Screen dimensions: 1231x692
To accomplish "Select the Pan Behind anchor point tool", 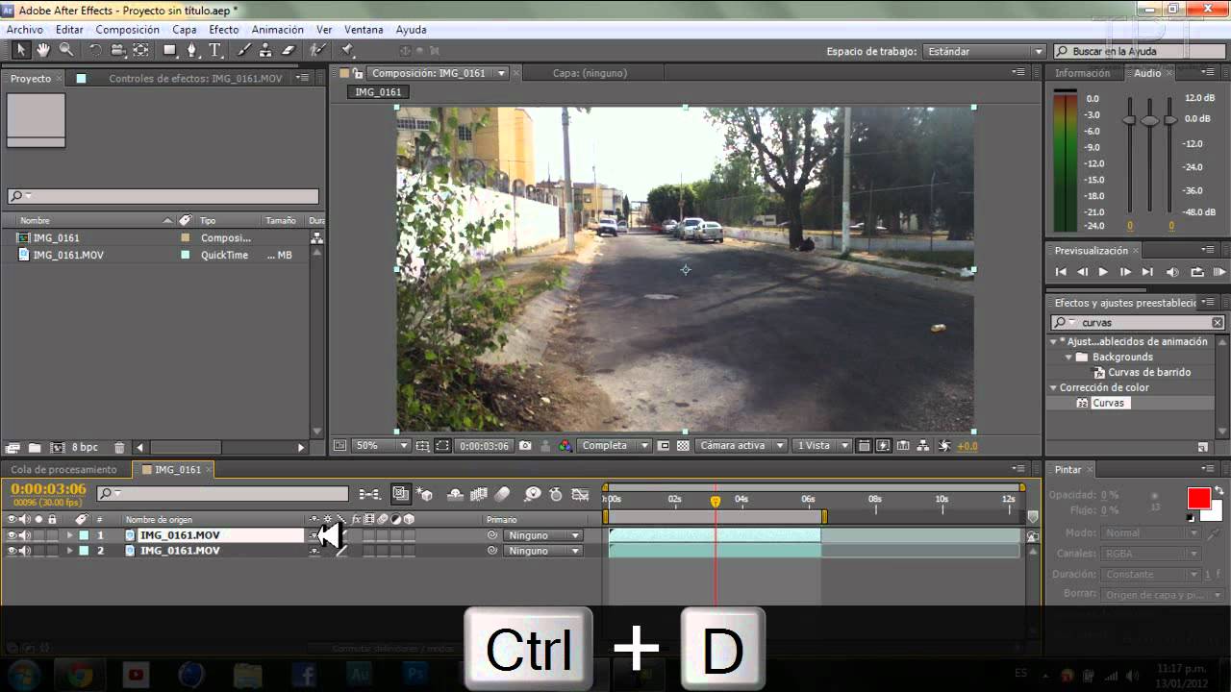I will (141, 50).
